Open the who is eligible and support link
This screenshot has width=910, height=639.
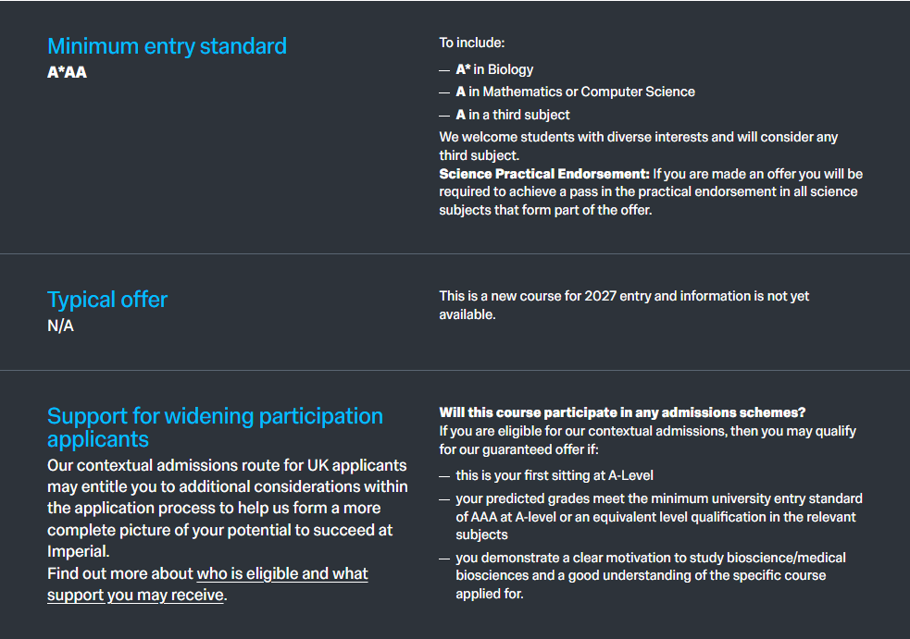tap(282, 574)
